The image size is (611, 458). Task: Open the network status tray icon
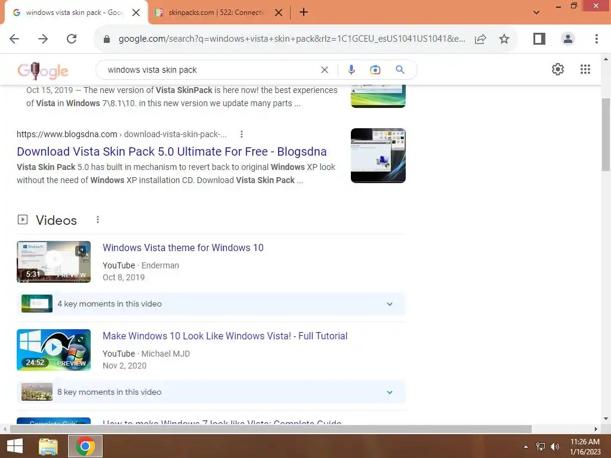point(541,447)
